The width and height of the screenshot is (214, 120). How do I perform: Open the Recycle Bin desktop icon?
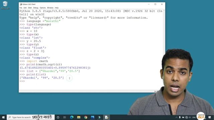[5, 5]
